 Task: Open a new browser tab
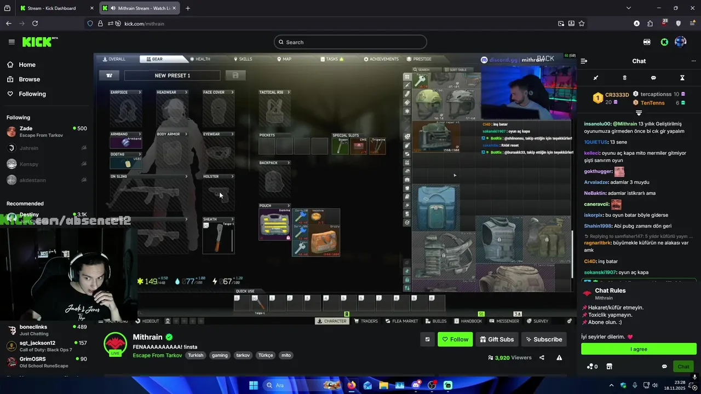point(188,8)
